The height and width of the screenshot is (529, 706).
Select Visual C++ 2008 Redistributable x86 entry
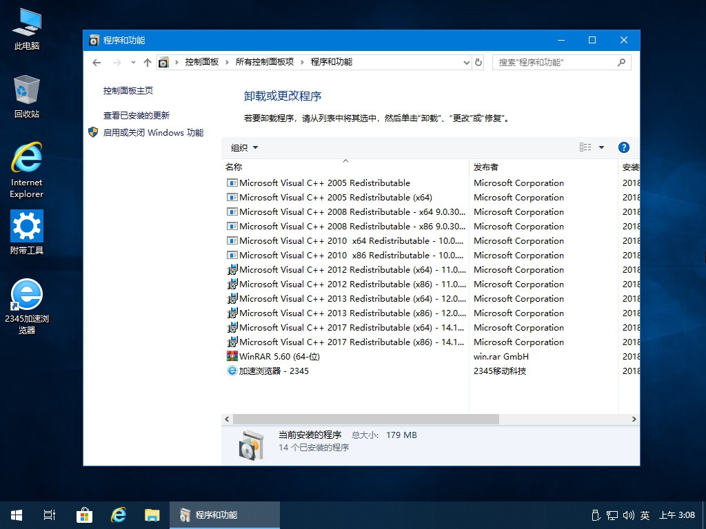pyautogui.click(x=346, y=226)
